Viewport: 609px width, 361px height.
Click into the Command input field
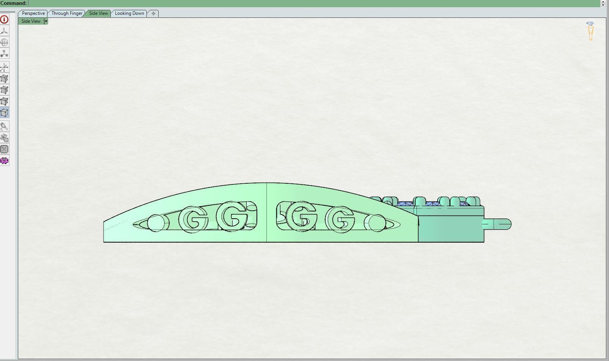click(x=315, y=3)
